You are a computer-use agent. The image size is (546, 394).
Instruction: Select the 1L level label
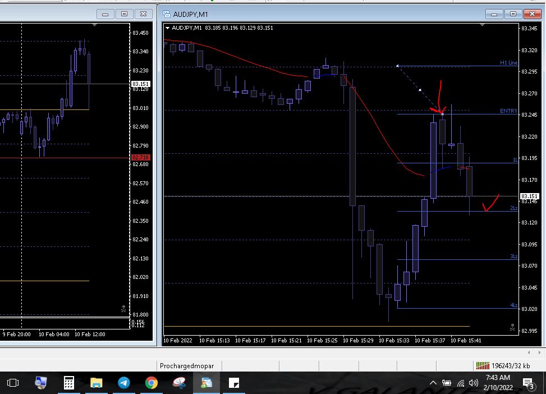[515, 160]
